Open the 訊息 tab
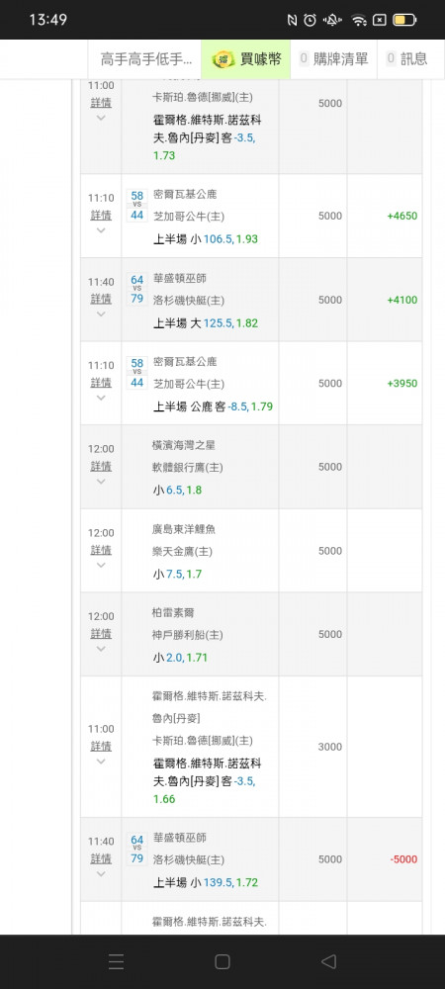 click(x=407, y=59)
